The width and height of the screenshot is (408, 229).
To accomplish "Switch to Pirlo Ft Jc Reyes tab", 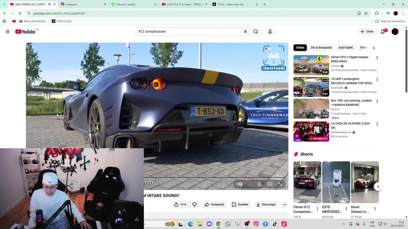I will pos(185,4).
